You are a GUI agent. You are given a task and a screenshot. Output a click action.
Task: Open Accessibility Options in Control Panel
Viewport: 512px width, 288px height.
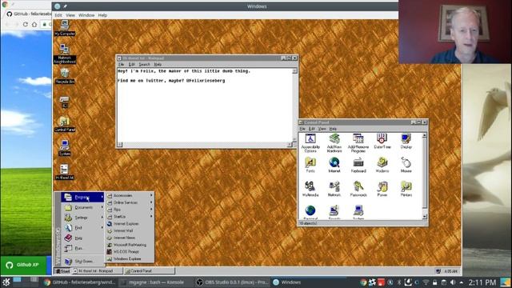tap(310, 143)
